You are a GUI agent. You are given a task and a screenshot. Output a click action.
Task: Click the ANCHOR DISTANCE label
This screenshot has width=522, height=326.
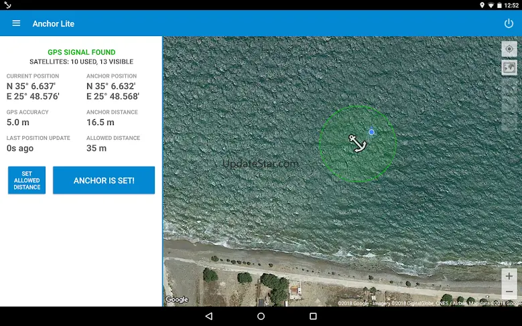pyautogui.click(x=112, y=112)
